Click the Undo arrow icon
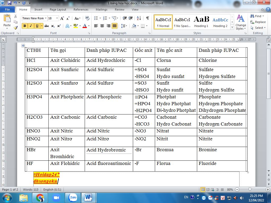The height and width of the screenshot is (203, 271). (15, 3)
